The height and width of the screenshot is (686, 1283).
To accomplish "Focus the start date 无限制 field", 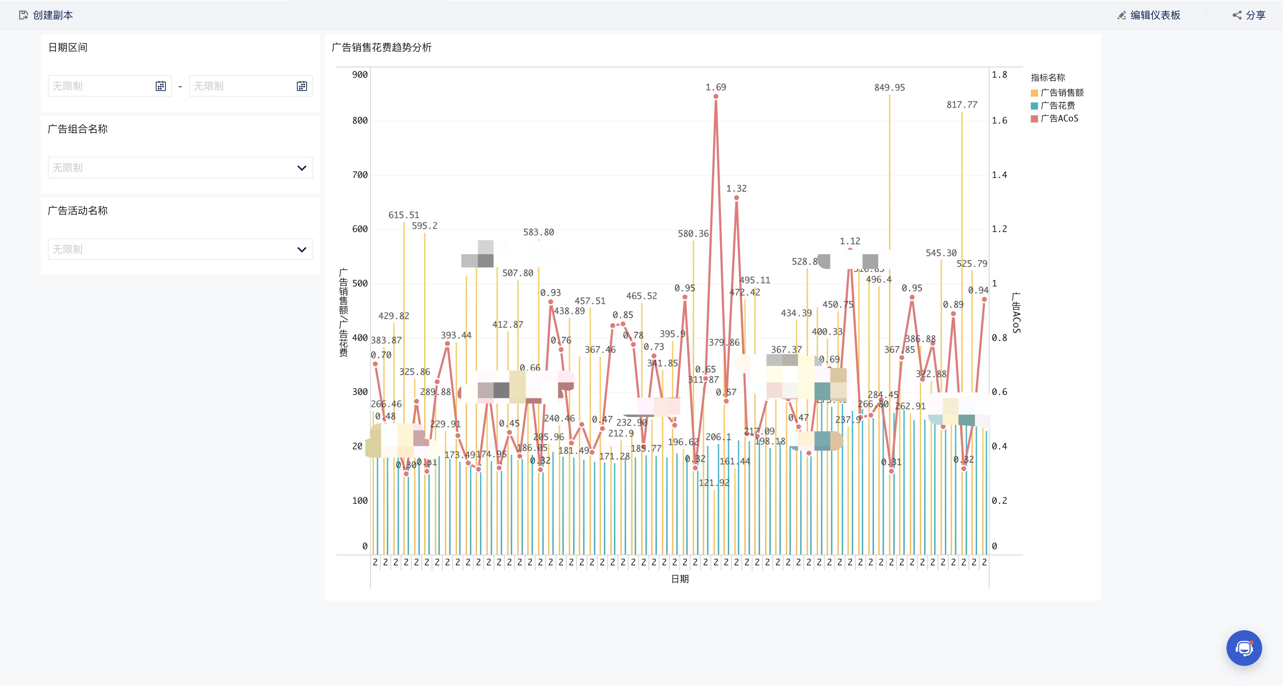I will click(100, 86).
